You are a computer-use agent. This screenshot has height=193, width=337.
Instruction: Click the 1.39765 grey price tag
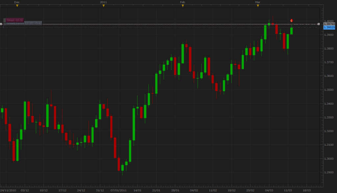tap(329, 24)
